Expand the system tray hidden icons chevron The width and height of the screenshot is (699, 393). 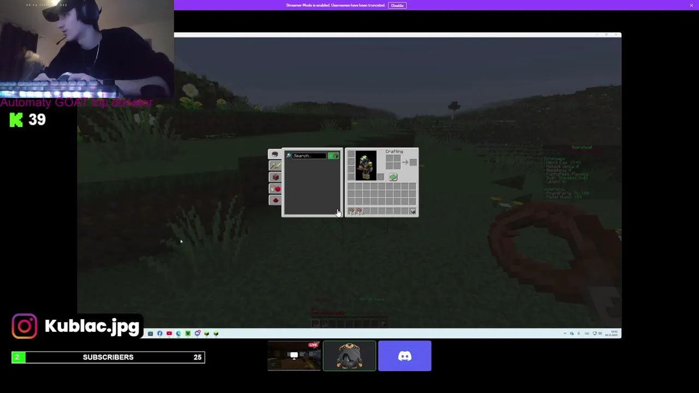[x=565, y=334]
